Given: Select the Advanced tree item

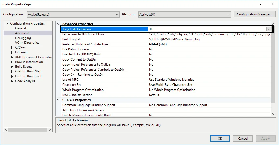Looking at the screenshot, I should click(x=22, y=33).
